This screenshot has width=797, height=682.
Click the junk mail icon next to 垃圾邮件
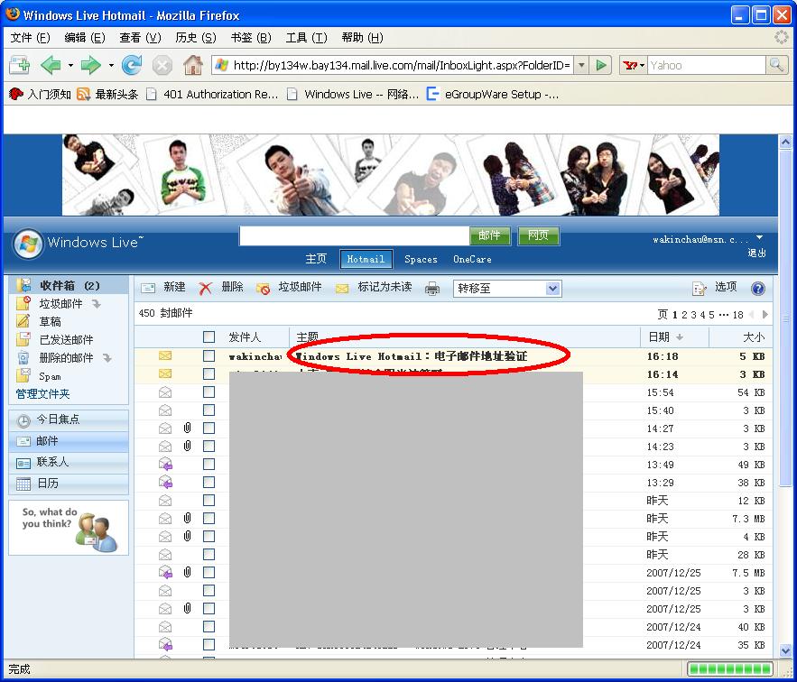263,288
